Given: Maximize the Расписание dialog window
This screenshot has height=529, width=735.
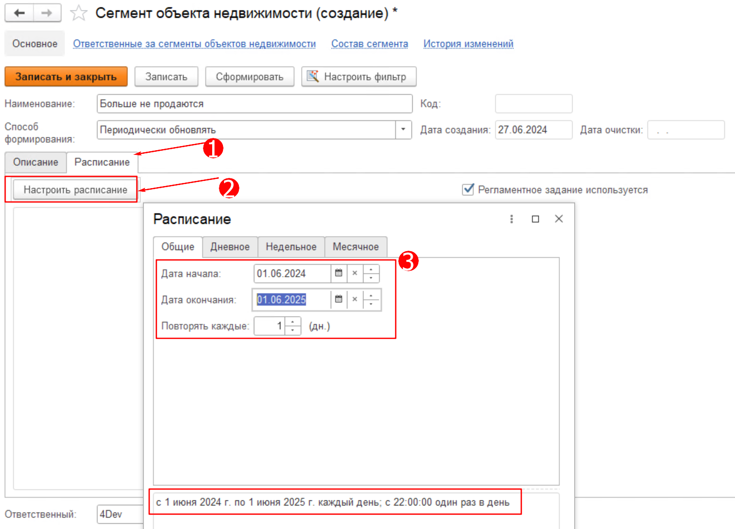Looking at the screenshot, I should click(x=535, y=219).
